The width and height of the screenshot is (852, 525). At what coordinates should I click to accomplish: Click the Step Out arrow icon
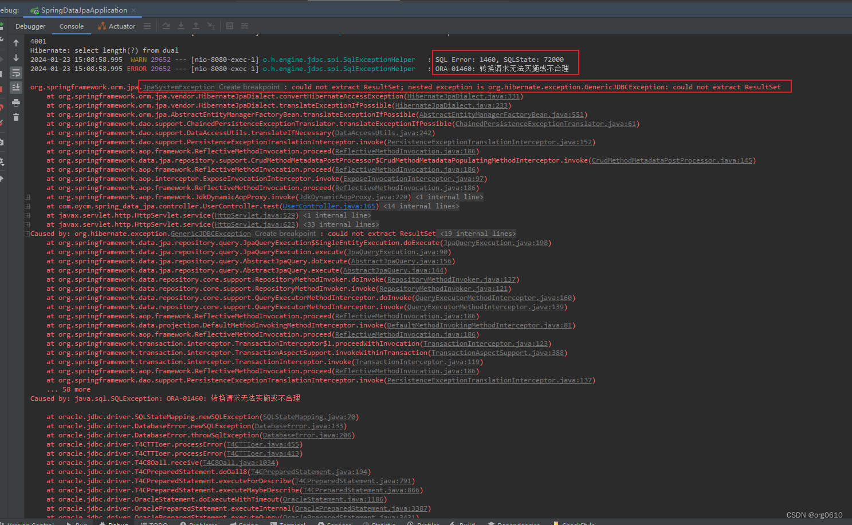click(196, 26)
